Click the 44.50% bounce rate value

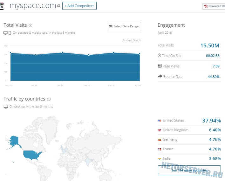pyautogui.click(x=214, y=77)
